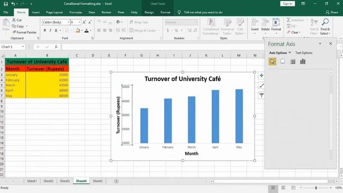Open Format Axis pane options arrow
343x193 pixels.
point(320,44)
